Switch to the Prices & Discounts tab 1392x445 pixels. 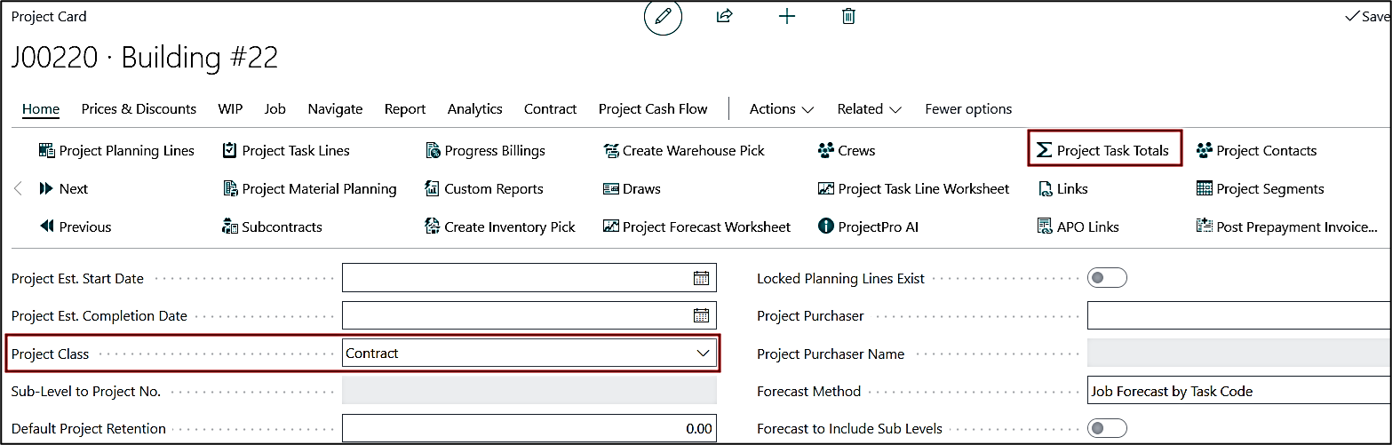(x=139, y=109)
